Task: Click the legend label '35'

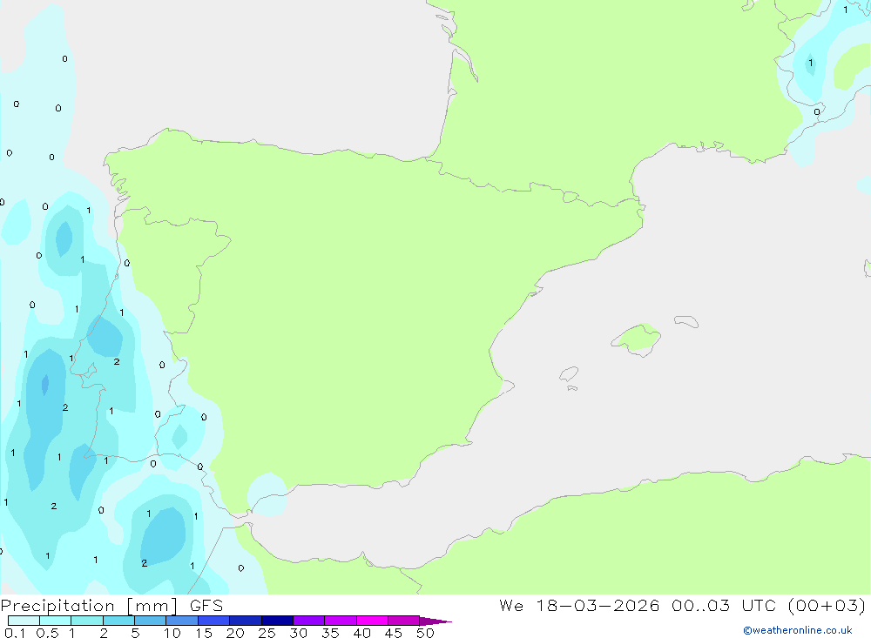Action: (330, 633)
